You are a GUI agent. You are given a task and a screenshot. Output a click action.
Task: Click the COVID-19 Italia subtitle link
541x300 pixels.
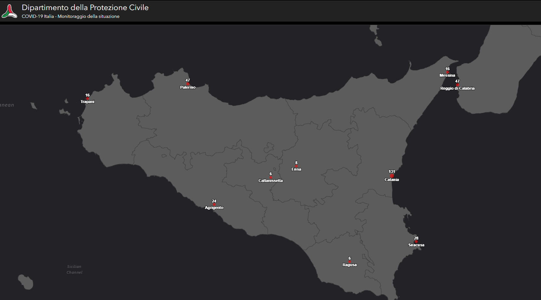(x=70, y=16)
